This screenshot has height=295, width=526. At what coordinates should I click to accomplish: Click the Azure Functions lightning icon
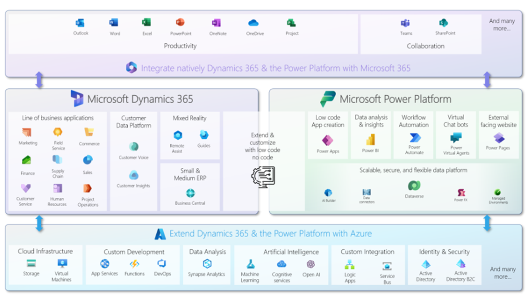click(x=135, y=264)
